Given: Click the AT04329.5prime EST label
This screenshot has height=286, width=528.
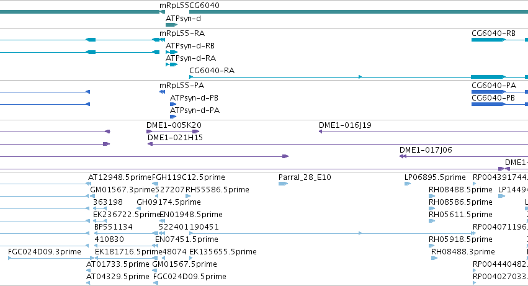Looking at the screenshot, I should pyautogui.click(x=117, y=277).
